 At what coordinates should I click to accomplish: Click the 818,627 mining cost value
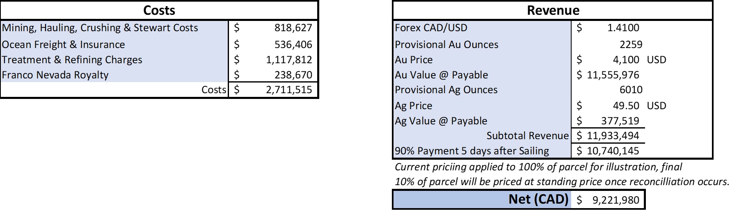(x=293, y=28)
